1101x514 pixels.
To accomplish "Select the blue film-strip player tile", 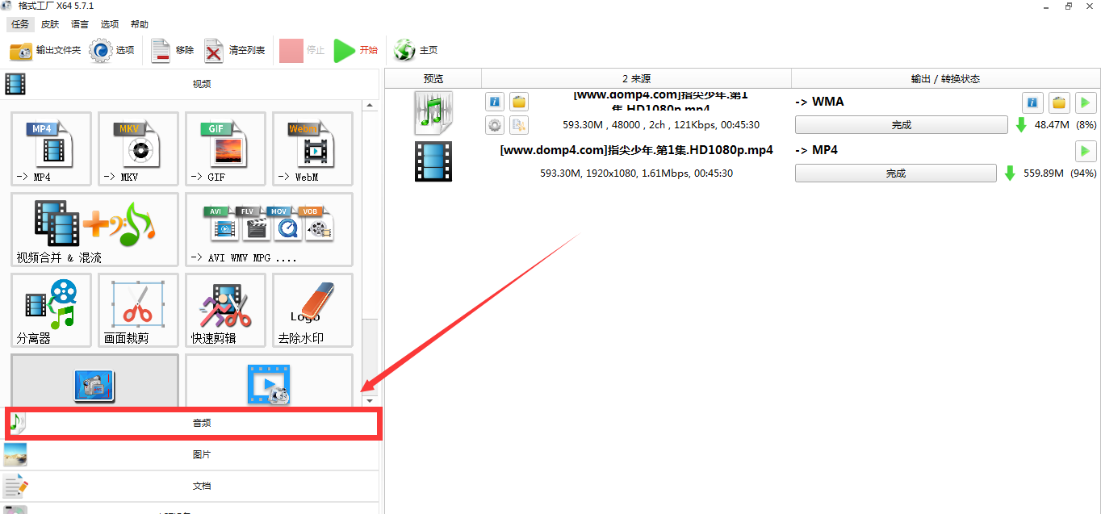I will (269, 381).
